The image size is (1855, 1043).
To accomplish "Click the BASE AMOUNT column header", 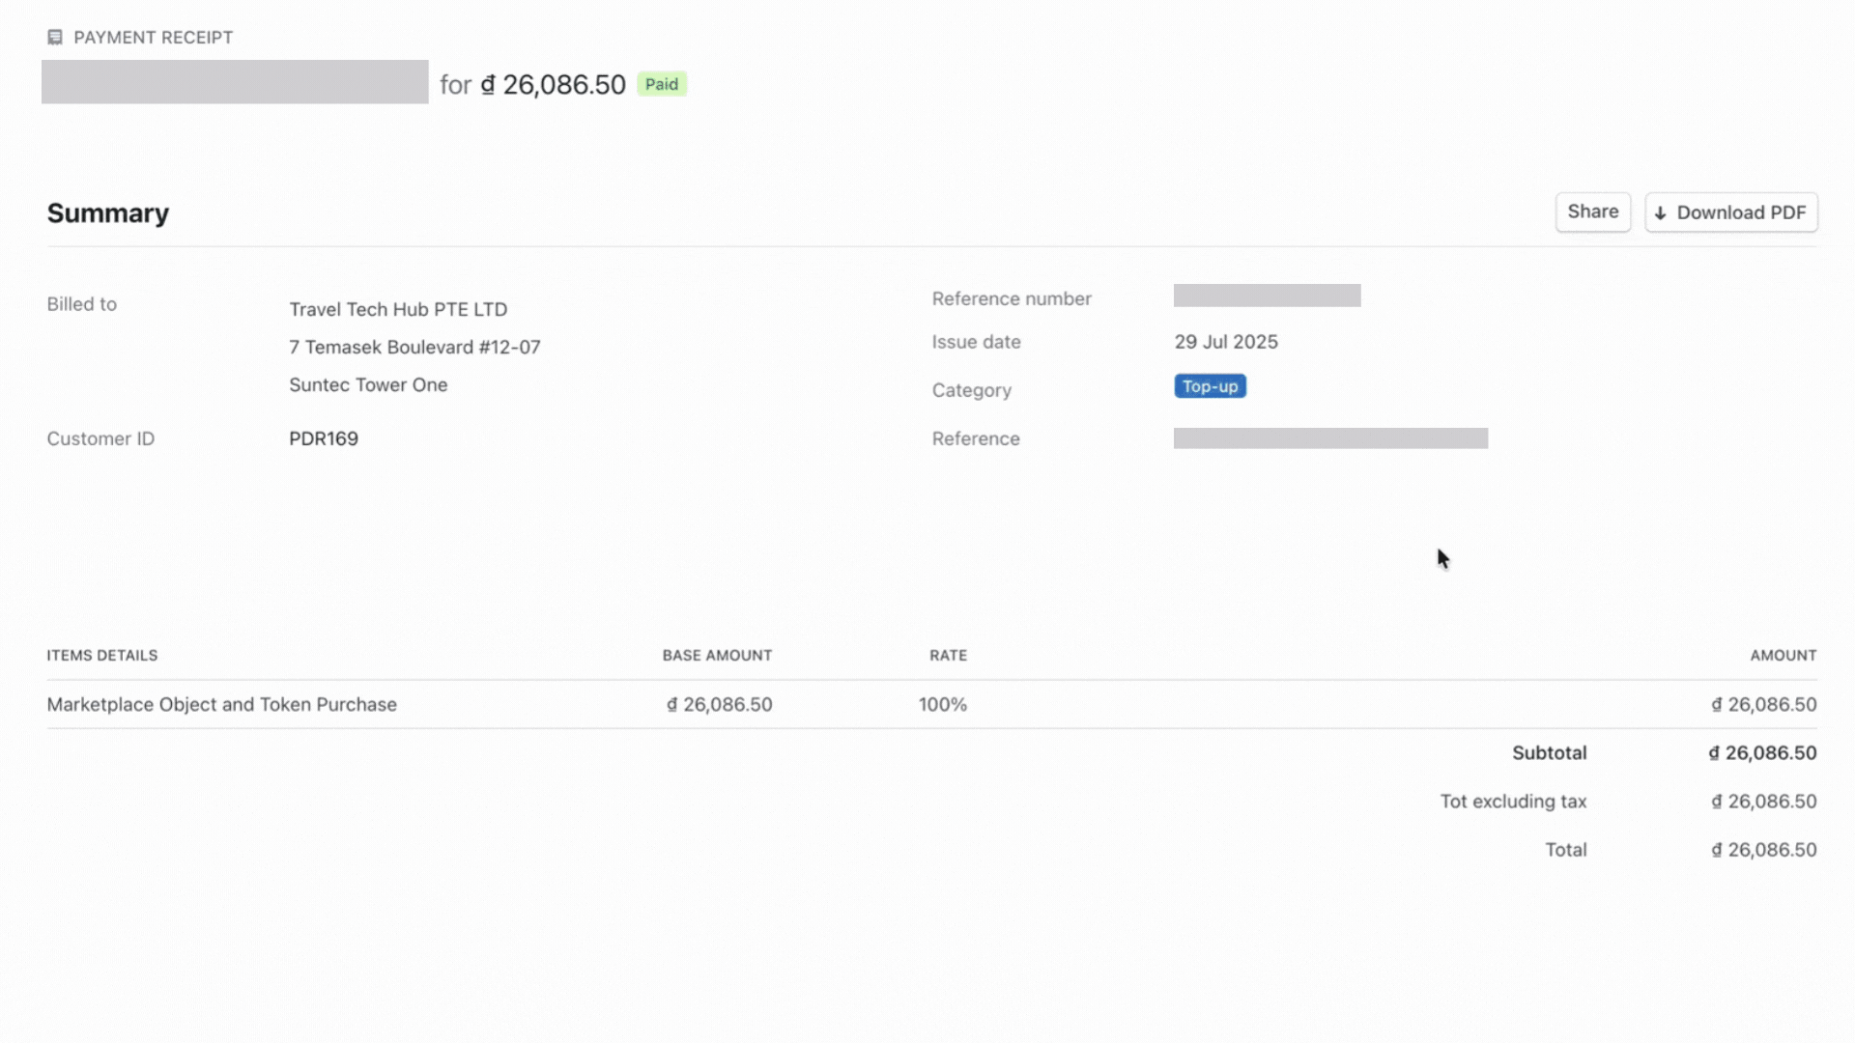I will pyautogui.click(x=717, y=655).
